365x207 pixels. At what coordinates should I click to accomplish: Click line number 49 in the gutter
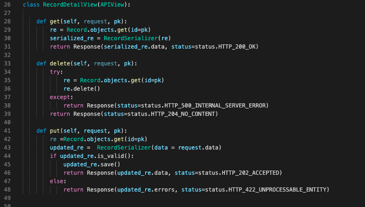click(x=7, y=198)
